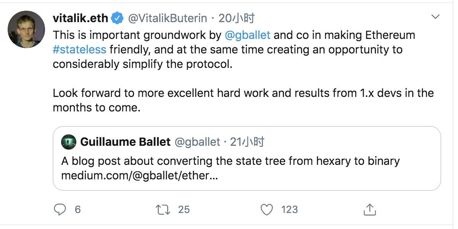Click the 21小时 quoted tweet timestamp
The image size is (458, 229).
247,142
